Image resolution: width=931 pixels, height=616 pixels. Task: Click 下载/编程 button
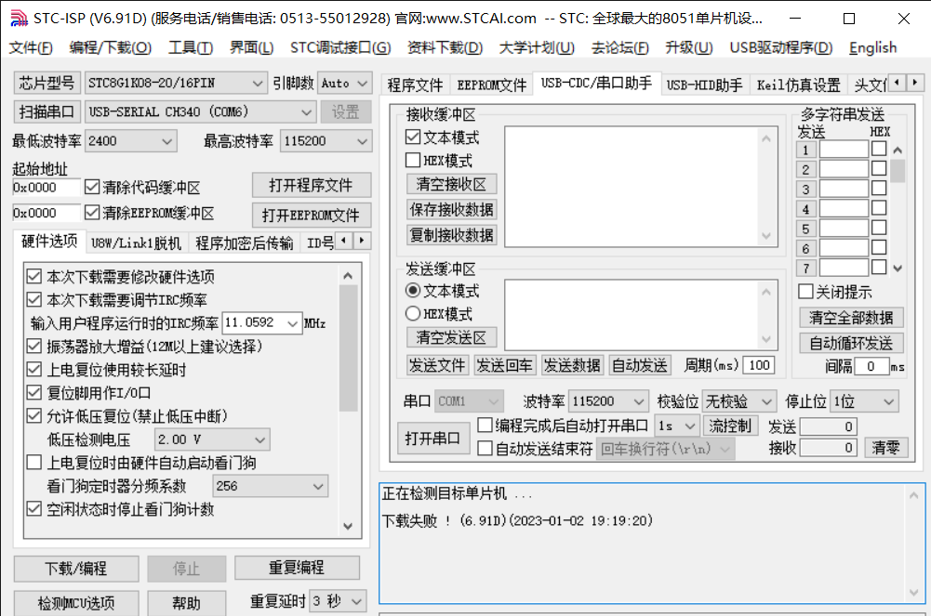(76, 569)
